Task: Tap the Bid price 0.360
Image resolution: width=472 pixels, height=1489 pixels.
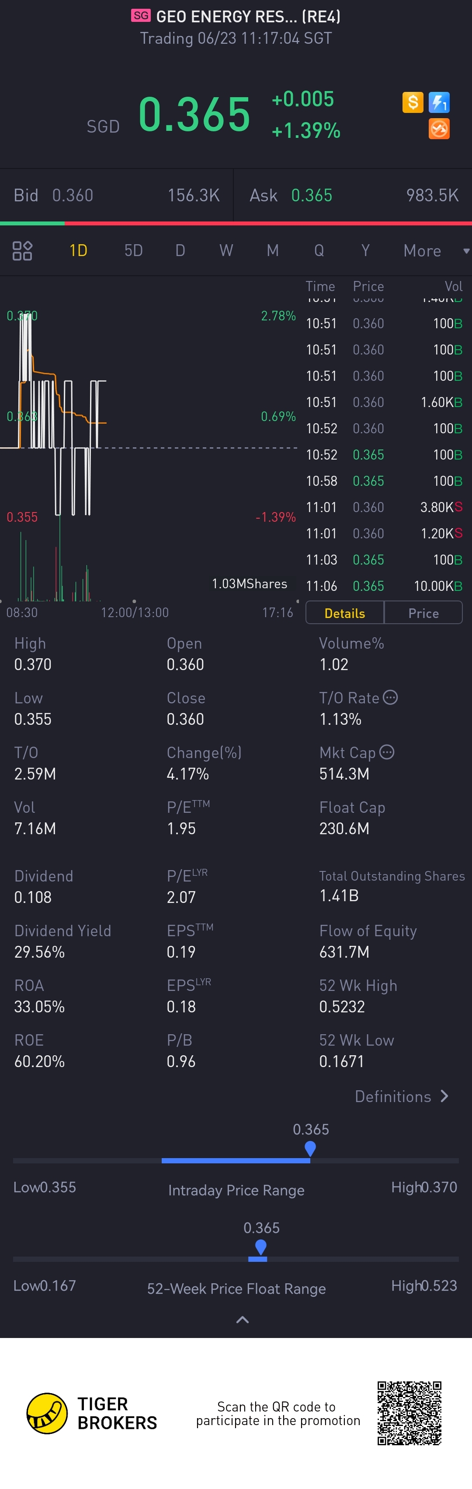Action: [x=73, y=195]
